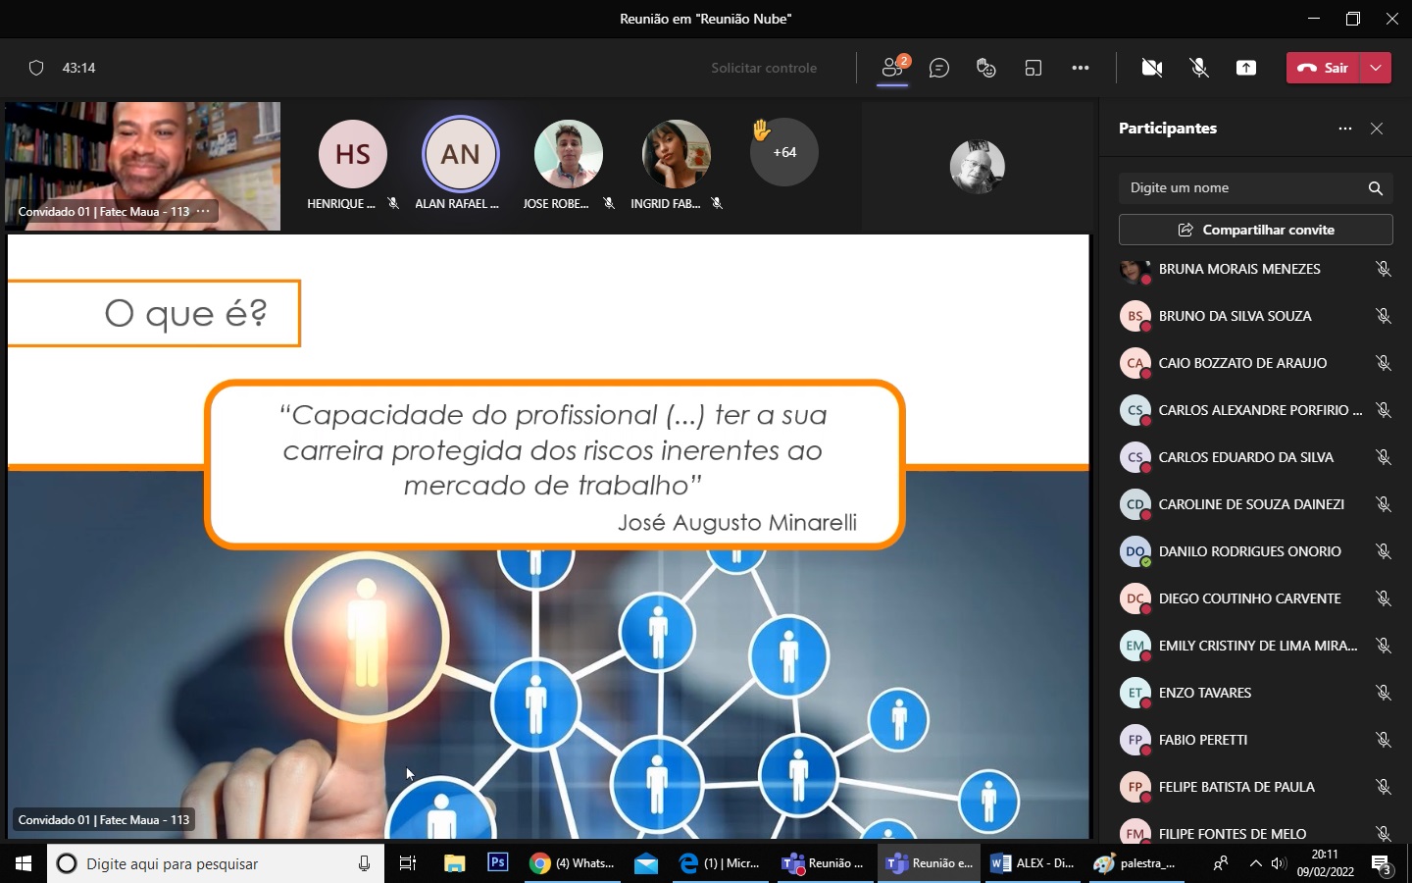Image resolution: width=1412 pixels, height=883 pixels.
Task: Click the shield security icon next to timer
Action: tap(36, 68)
